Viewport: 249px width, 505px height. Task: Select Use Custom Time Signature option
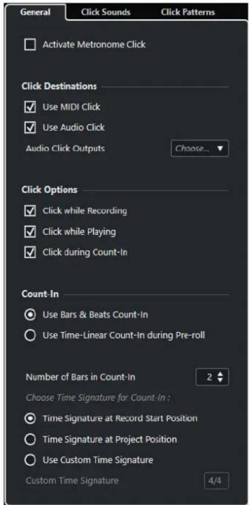[30, 460]
